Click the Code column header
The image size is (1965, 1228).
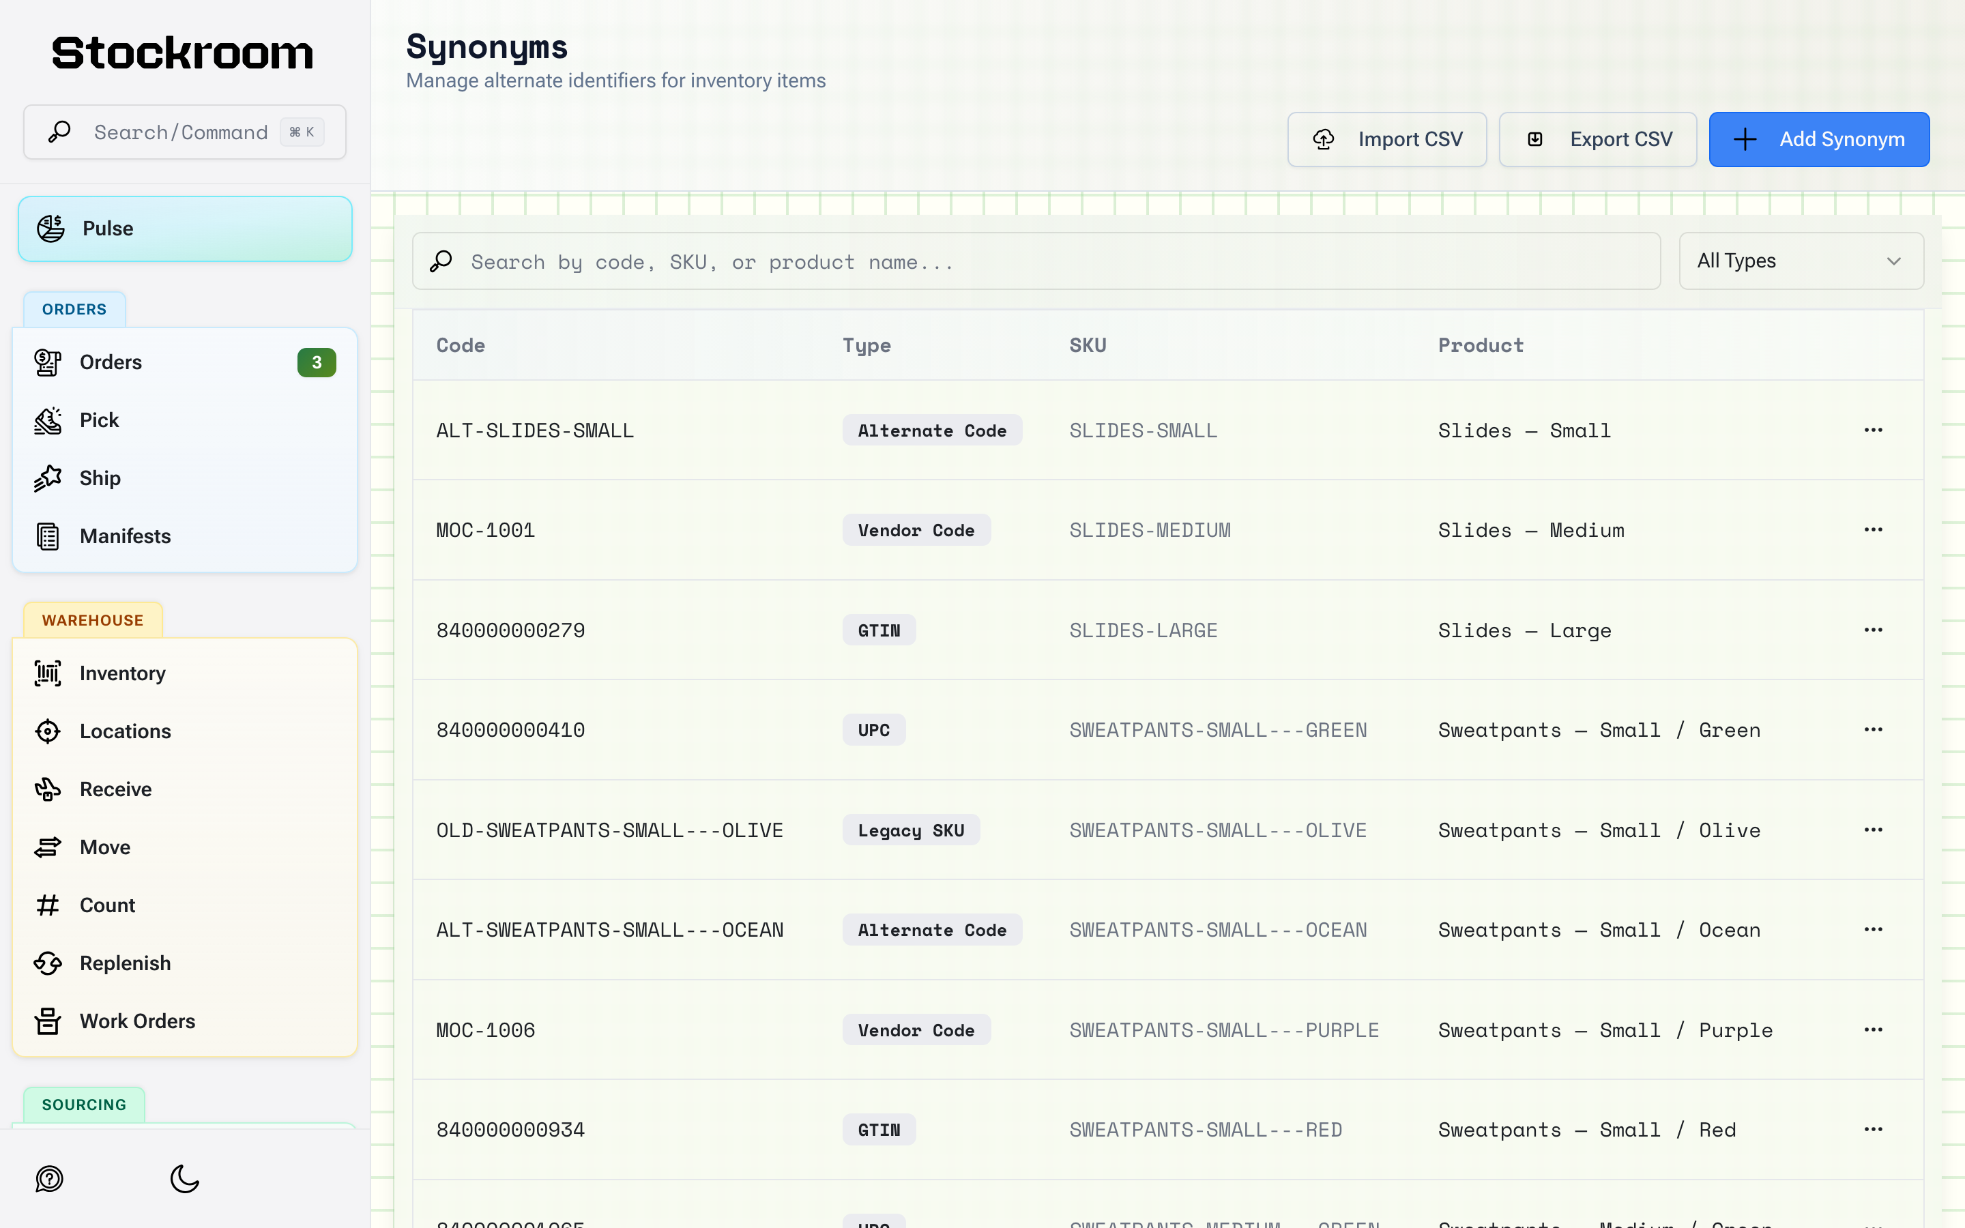pos(461,345)
